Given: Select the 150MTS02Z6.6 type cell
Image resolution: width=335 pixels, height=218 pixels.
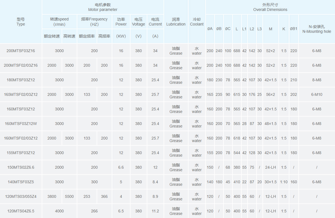Looking at the screenshot, I should tap(21, 167).
